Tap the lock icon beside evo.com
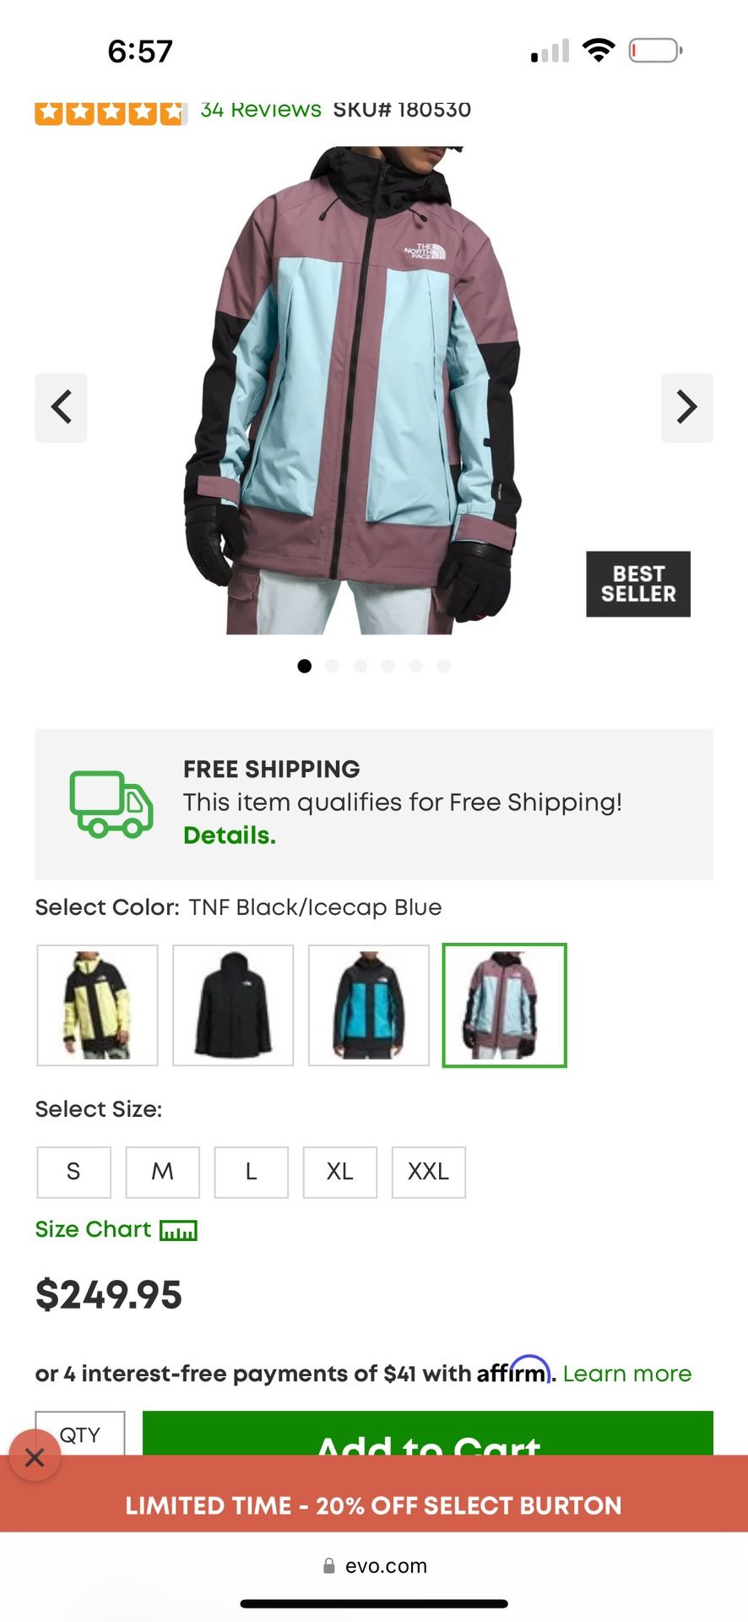The image size is (748, 1622). coord(329,1565)
